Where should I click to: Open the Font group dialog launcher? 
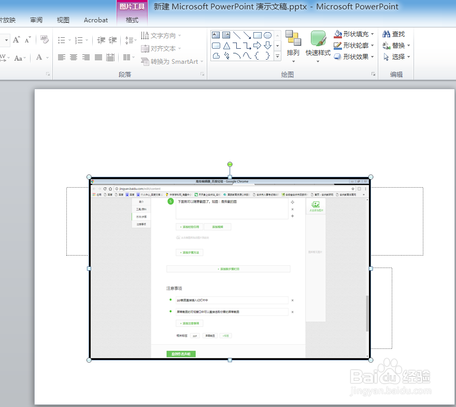tap(48, 74)
